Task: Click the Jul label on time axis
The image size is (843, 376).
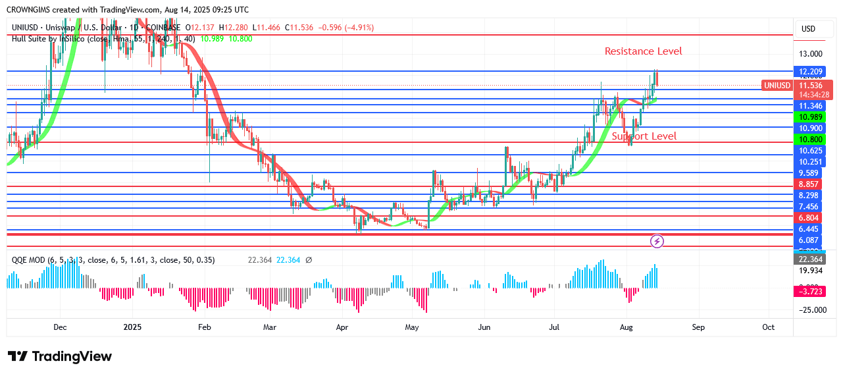Action: coord(554,327)
